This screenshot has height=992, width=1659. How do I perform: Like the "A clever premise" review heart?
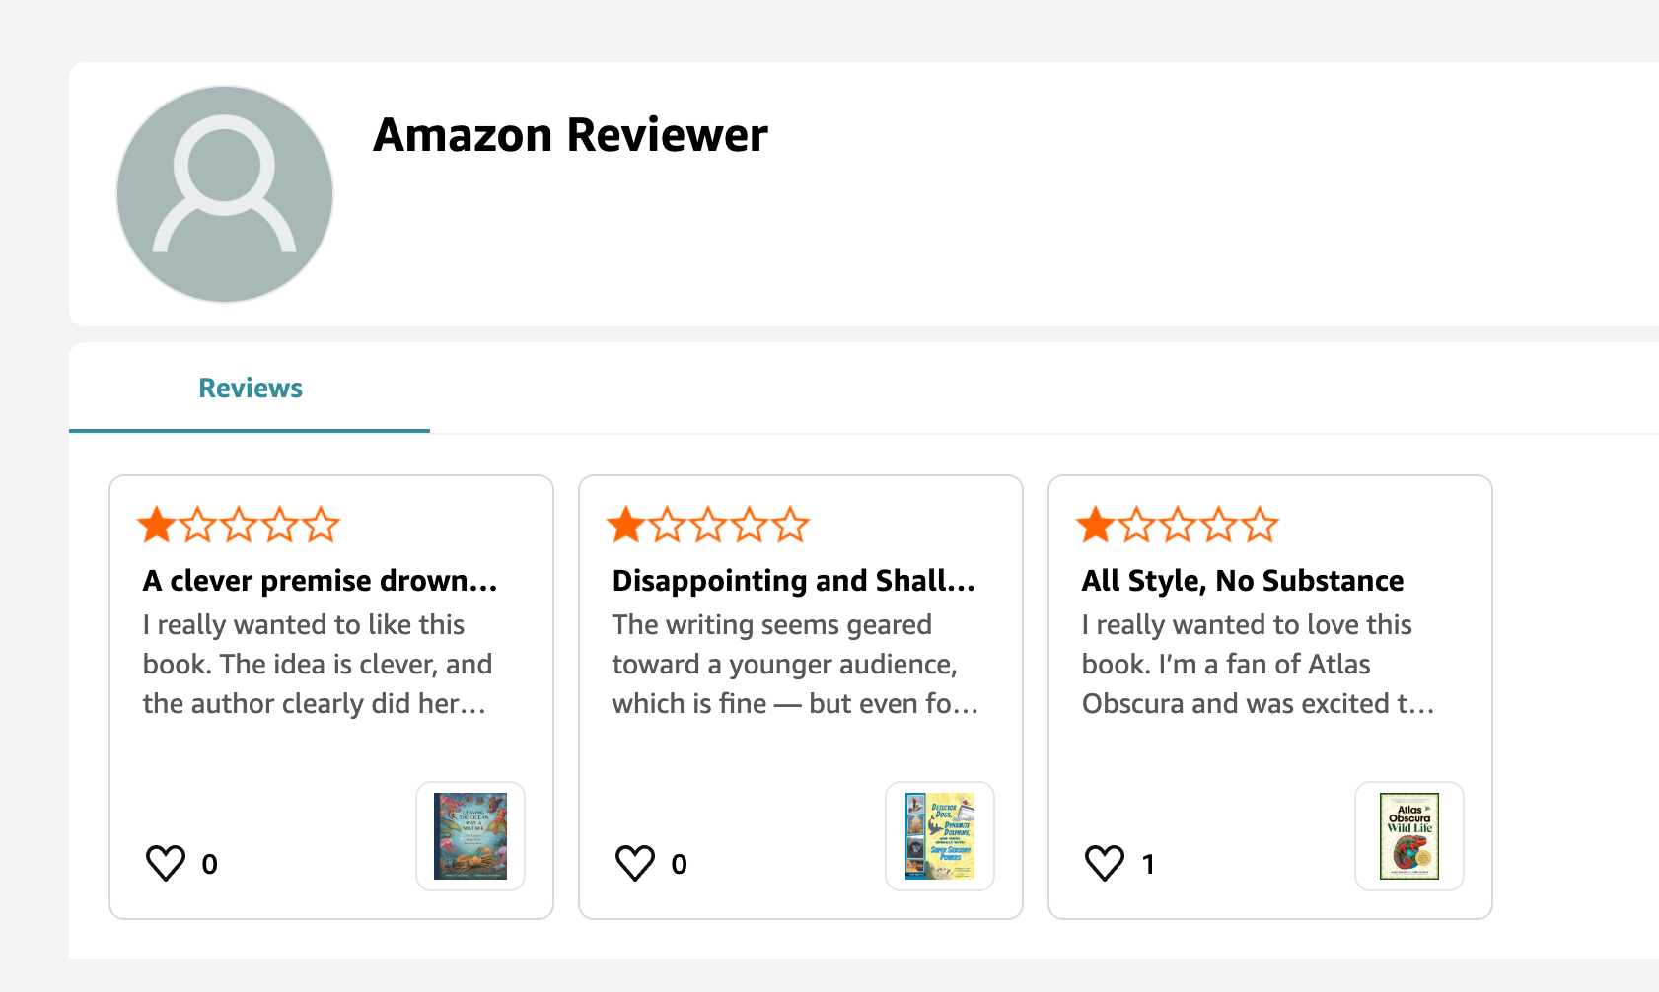coord(166,863)
